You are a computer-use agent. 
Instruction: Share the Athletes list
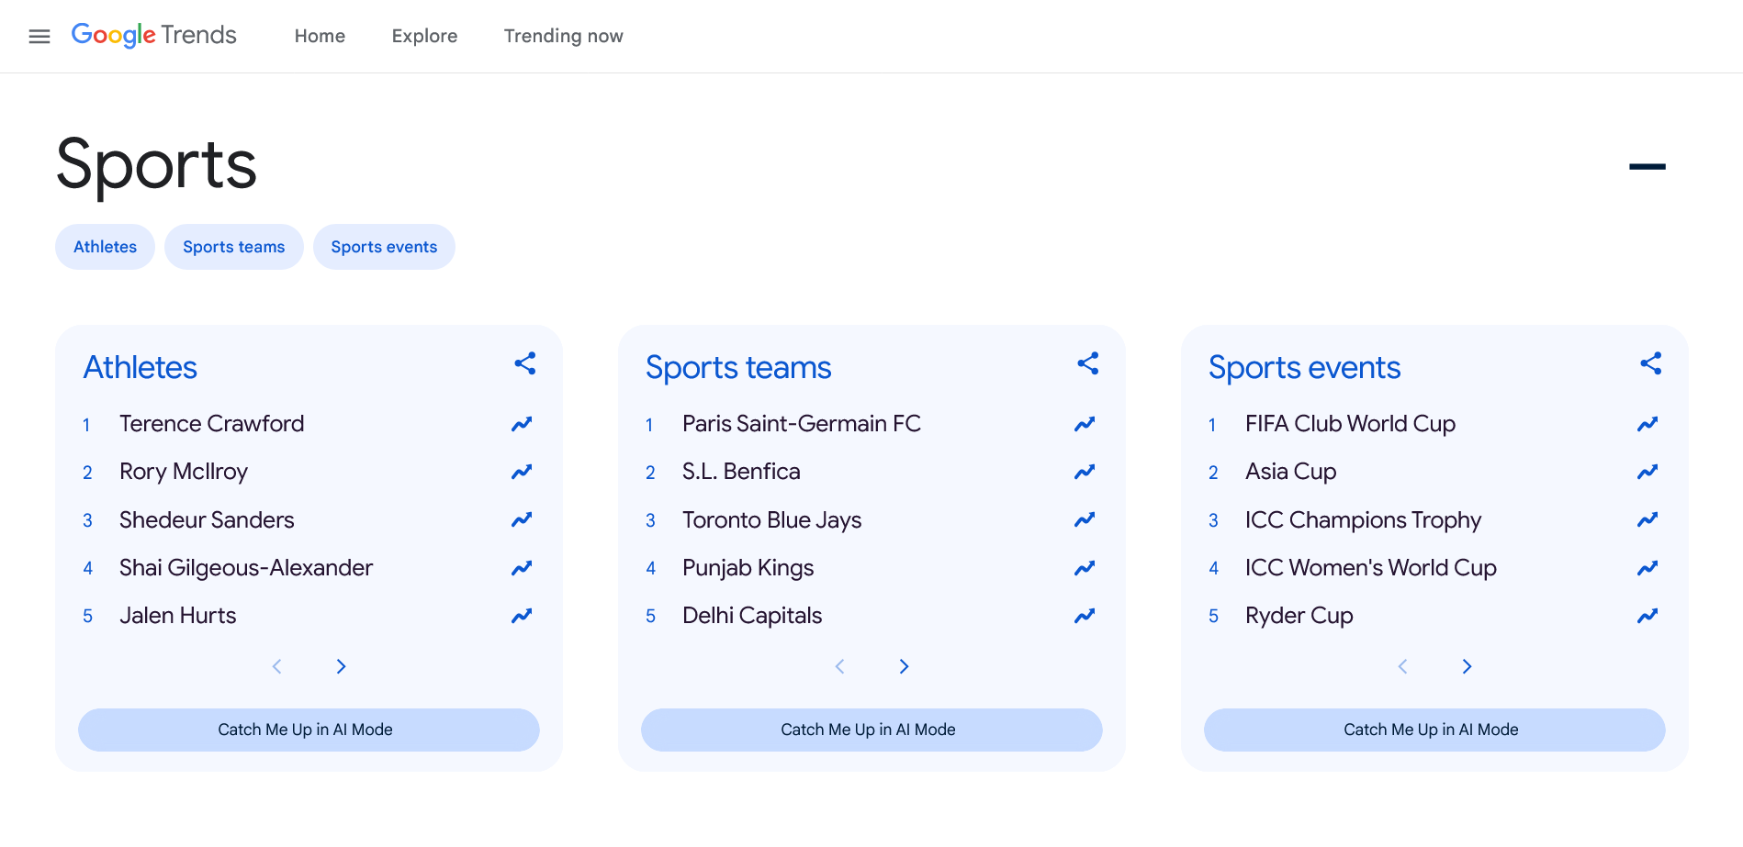coord(524,363)
